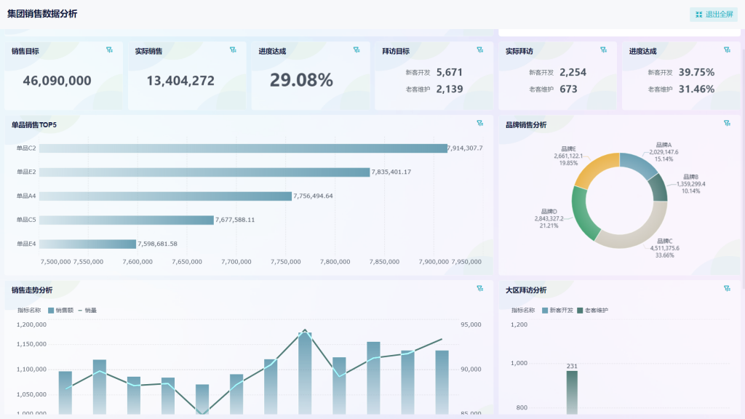Click the 单品A4 bar in TOP5 chart
Viewport: 745px width, 419px height.
point(166,196)
